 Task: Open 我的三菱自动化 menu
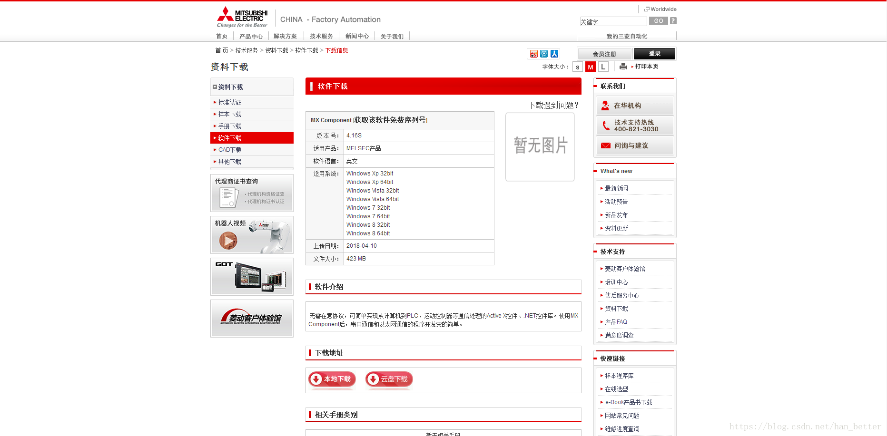click(x=627, y=36)
